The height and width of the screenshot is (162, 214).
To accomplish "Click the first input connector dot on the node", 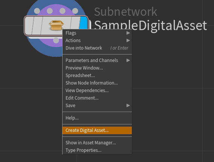I will (x=37, y=11).
